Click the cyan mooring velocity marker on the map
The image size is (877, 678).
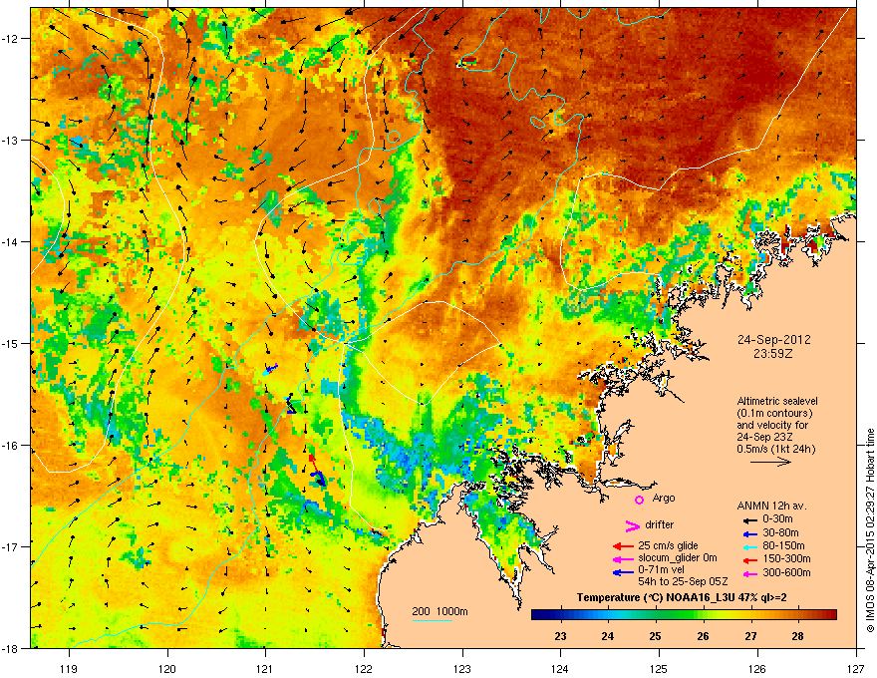pyautogui.click(x=268, y=372)
